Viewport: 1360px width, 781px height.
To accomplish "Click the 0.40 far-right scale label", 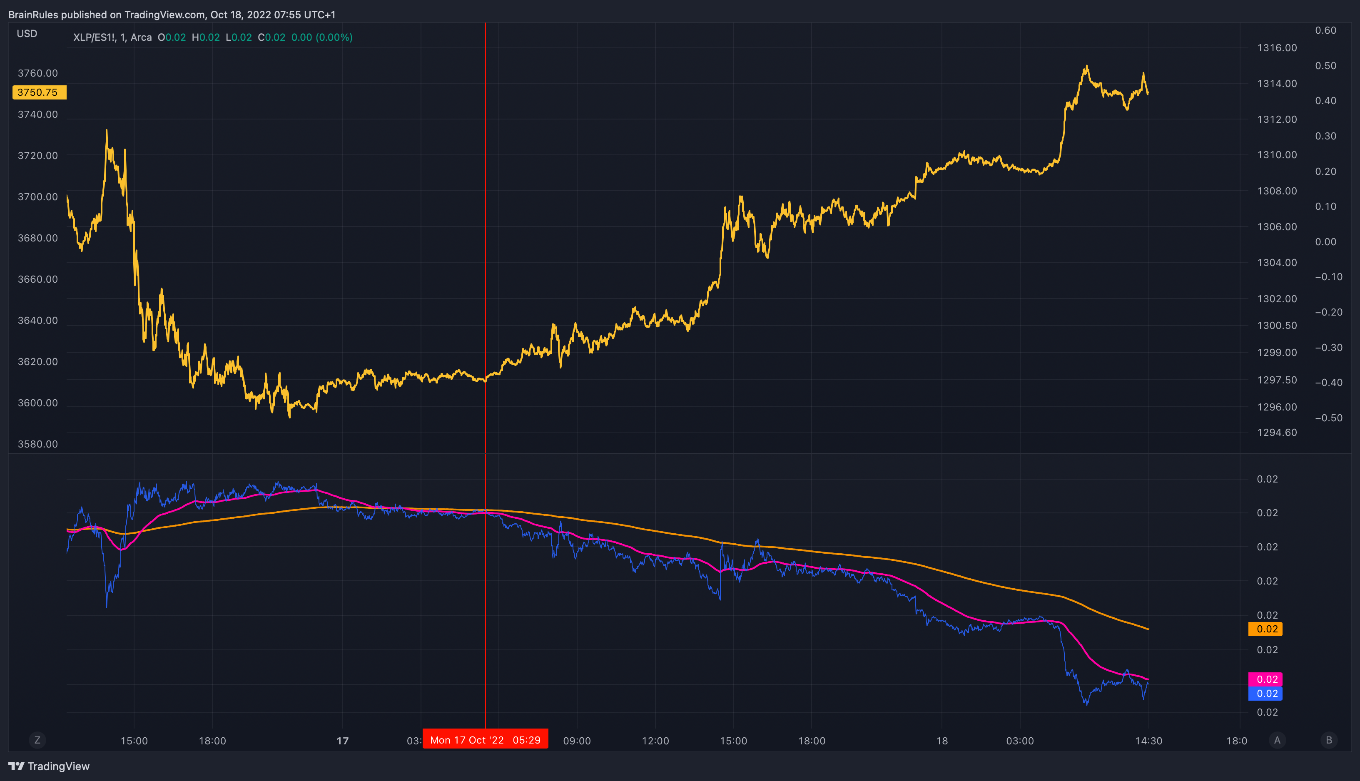I will click(1326, 100).
